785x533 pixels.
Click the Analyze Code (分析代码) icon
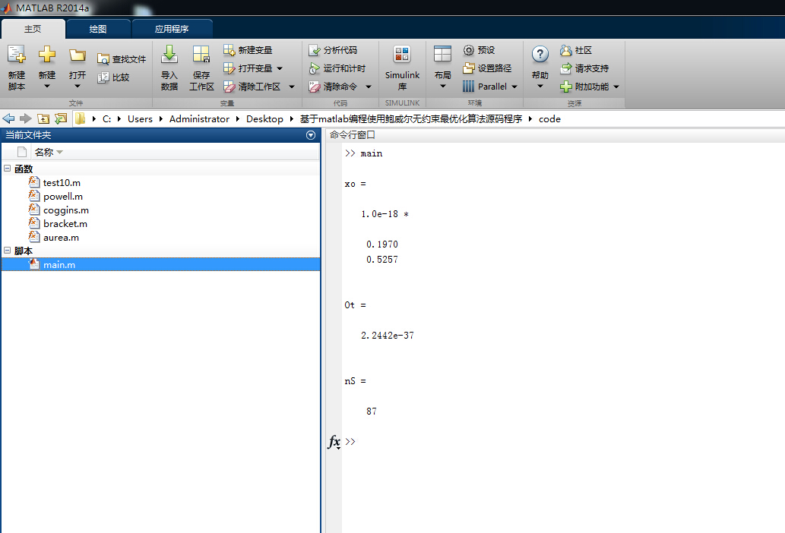coord(315,50)
